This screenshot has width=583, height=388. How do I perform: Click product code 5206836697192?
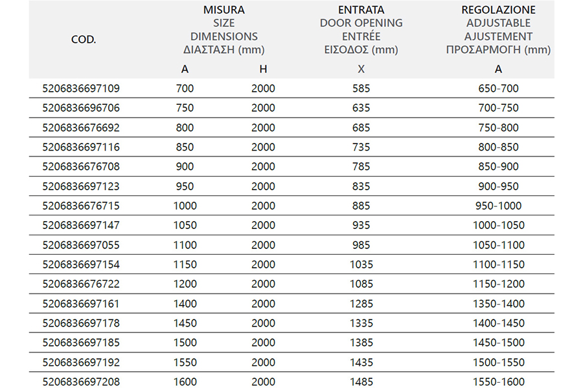(x=81, y=362)
